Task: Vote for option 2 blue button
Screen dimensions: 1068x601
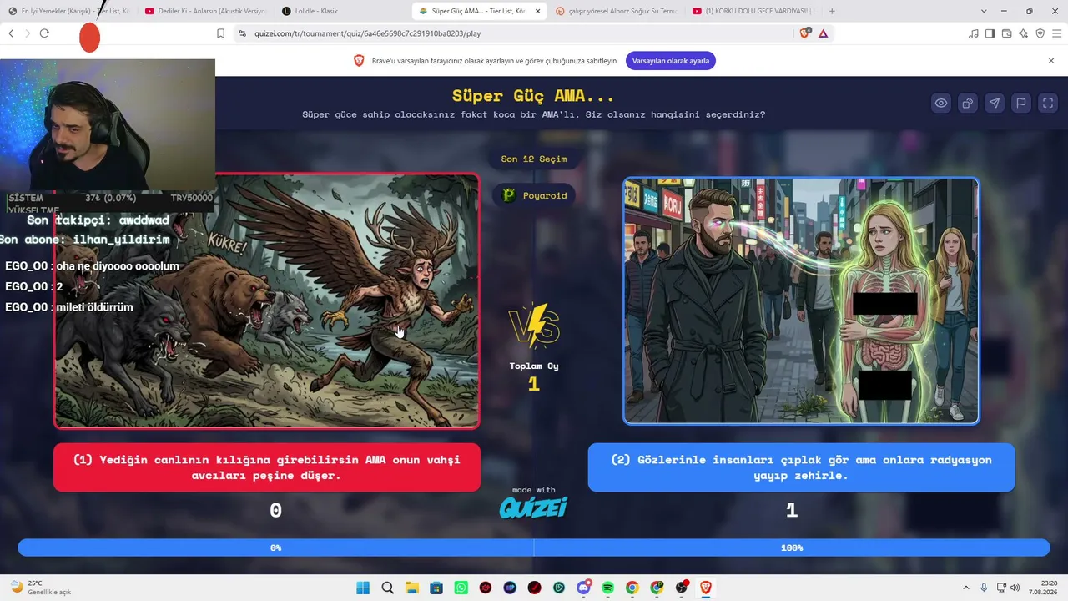Action: tap(801, 467)
